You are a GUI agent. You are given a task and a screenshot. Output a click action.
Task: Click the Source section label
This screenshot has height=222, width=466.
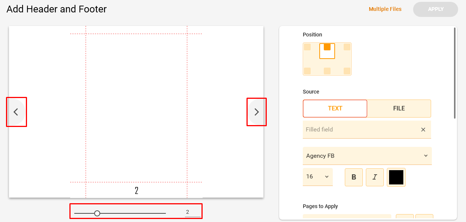[311, 92]
